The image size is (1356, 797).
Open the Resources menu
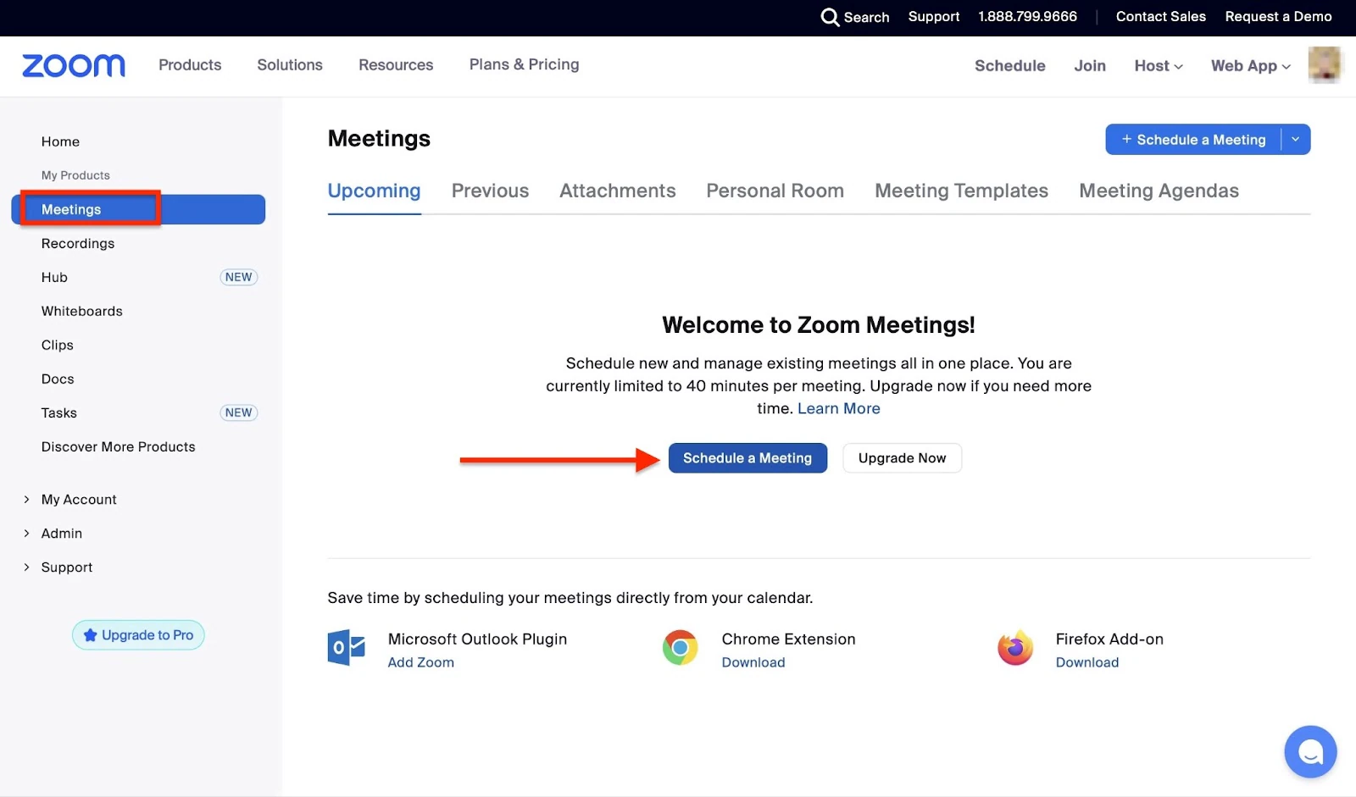[396, 65]
